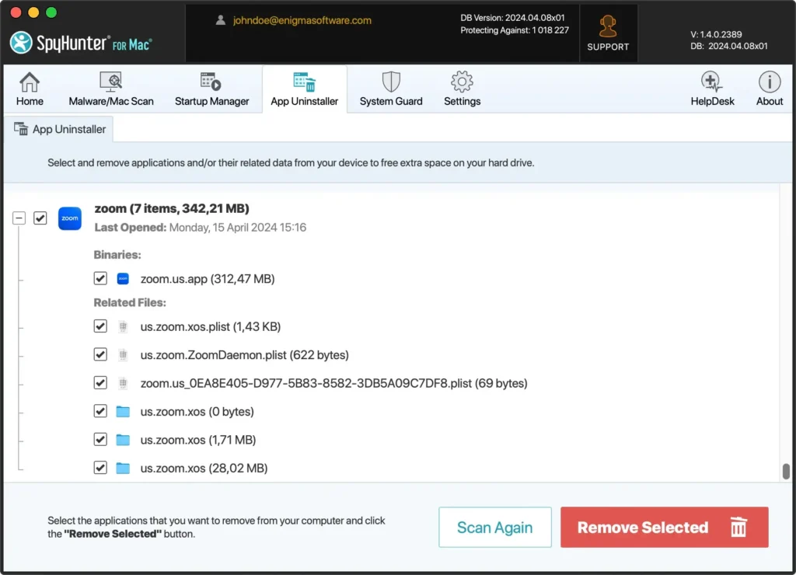Click the us.zoom.xos (0 bytes) folder icon

[123, 411]
